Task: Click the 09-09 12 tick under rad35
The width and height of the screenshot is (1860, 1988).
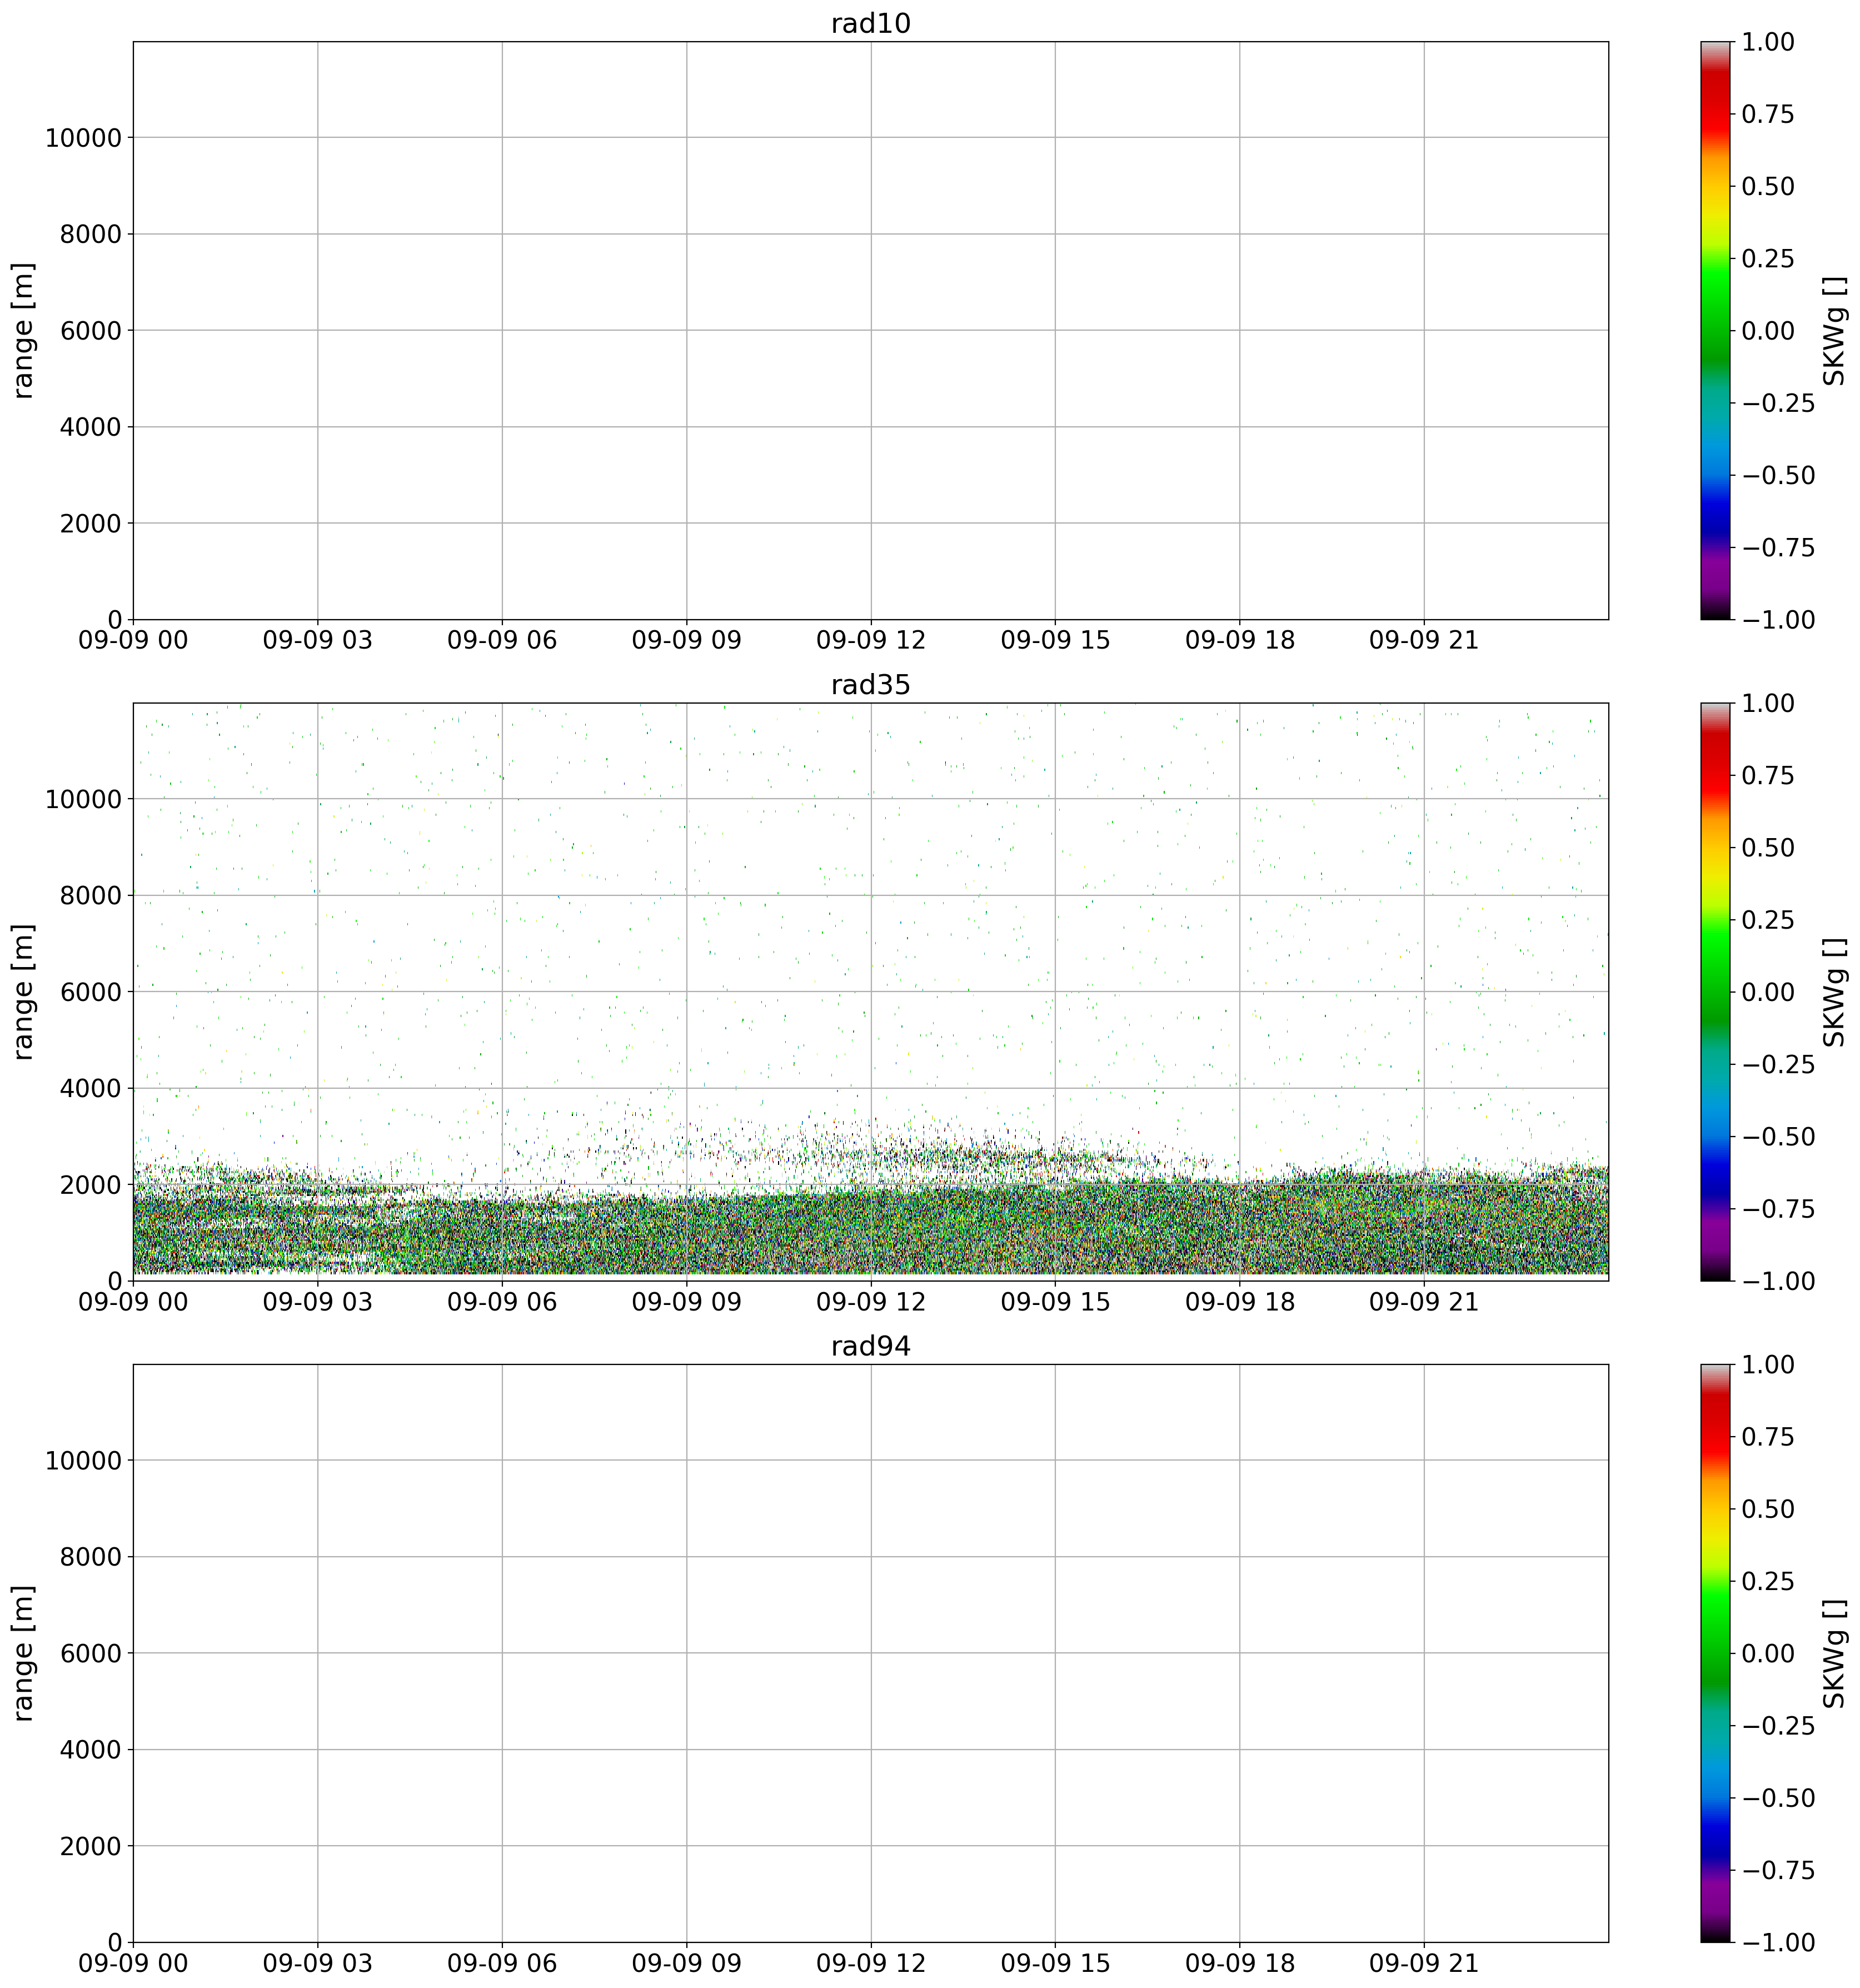Action: pos(870,1302)
